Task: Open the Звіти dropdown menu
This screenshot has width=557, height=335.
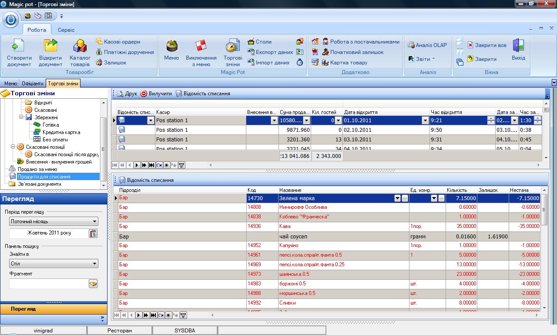Action: 422,59
